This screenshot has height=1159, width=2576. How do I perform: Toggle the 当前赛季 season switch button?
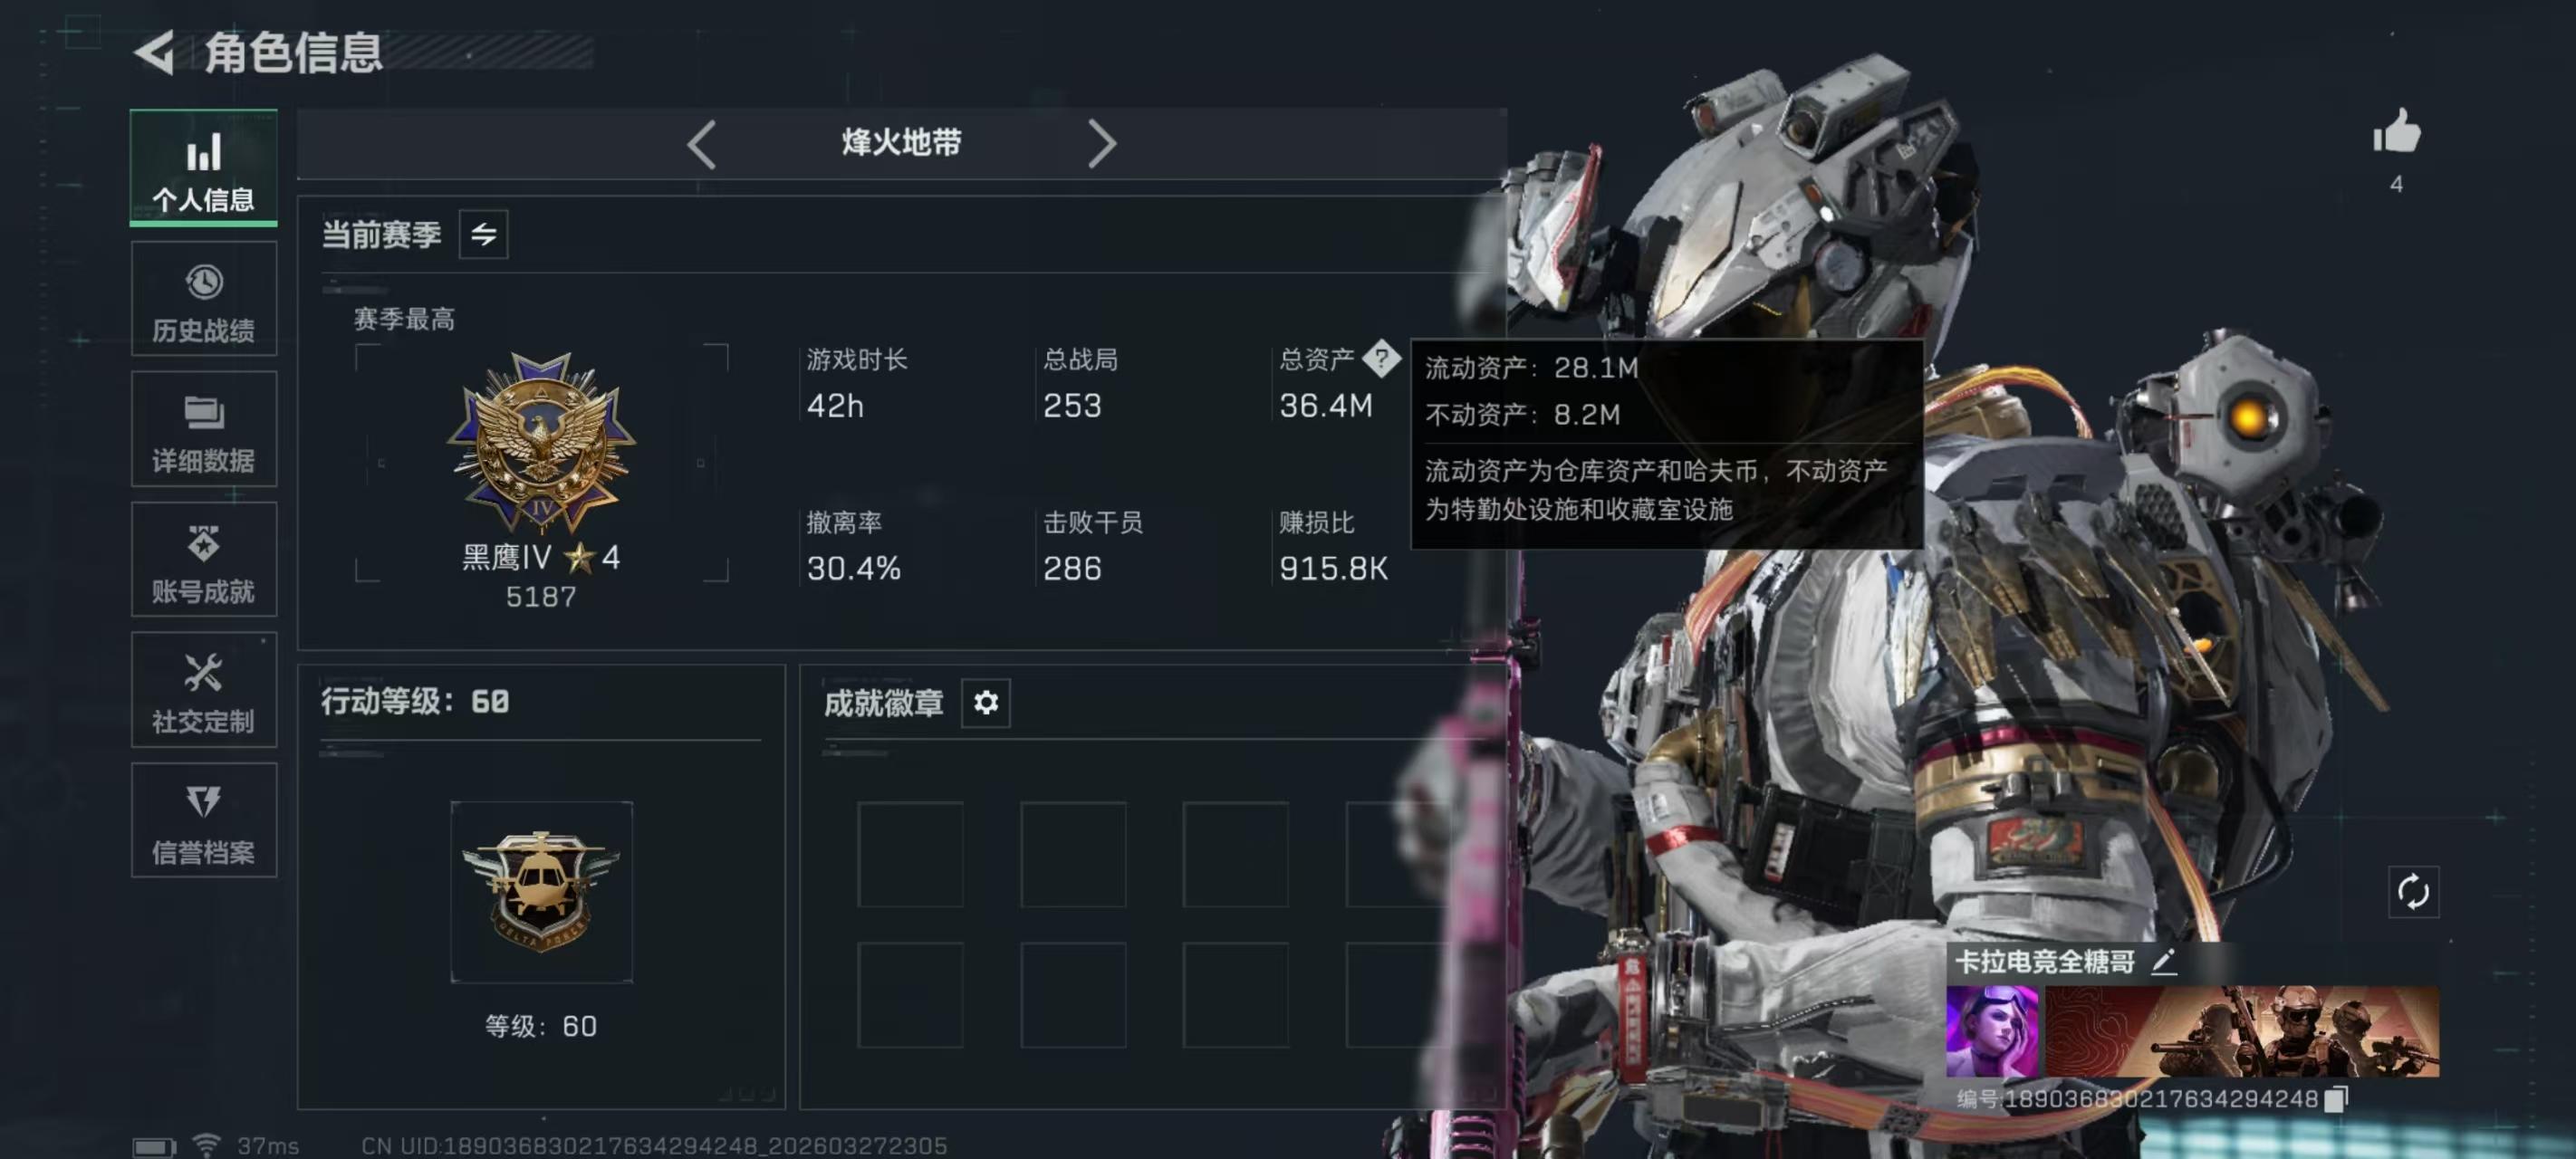483,235
